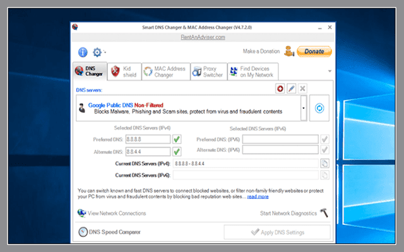This screenshot has height=252, width=404.
Task: Open the settings gear menu
Action: (x=97, y=52)
